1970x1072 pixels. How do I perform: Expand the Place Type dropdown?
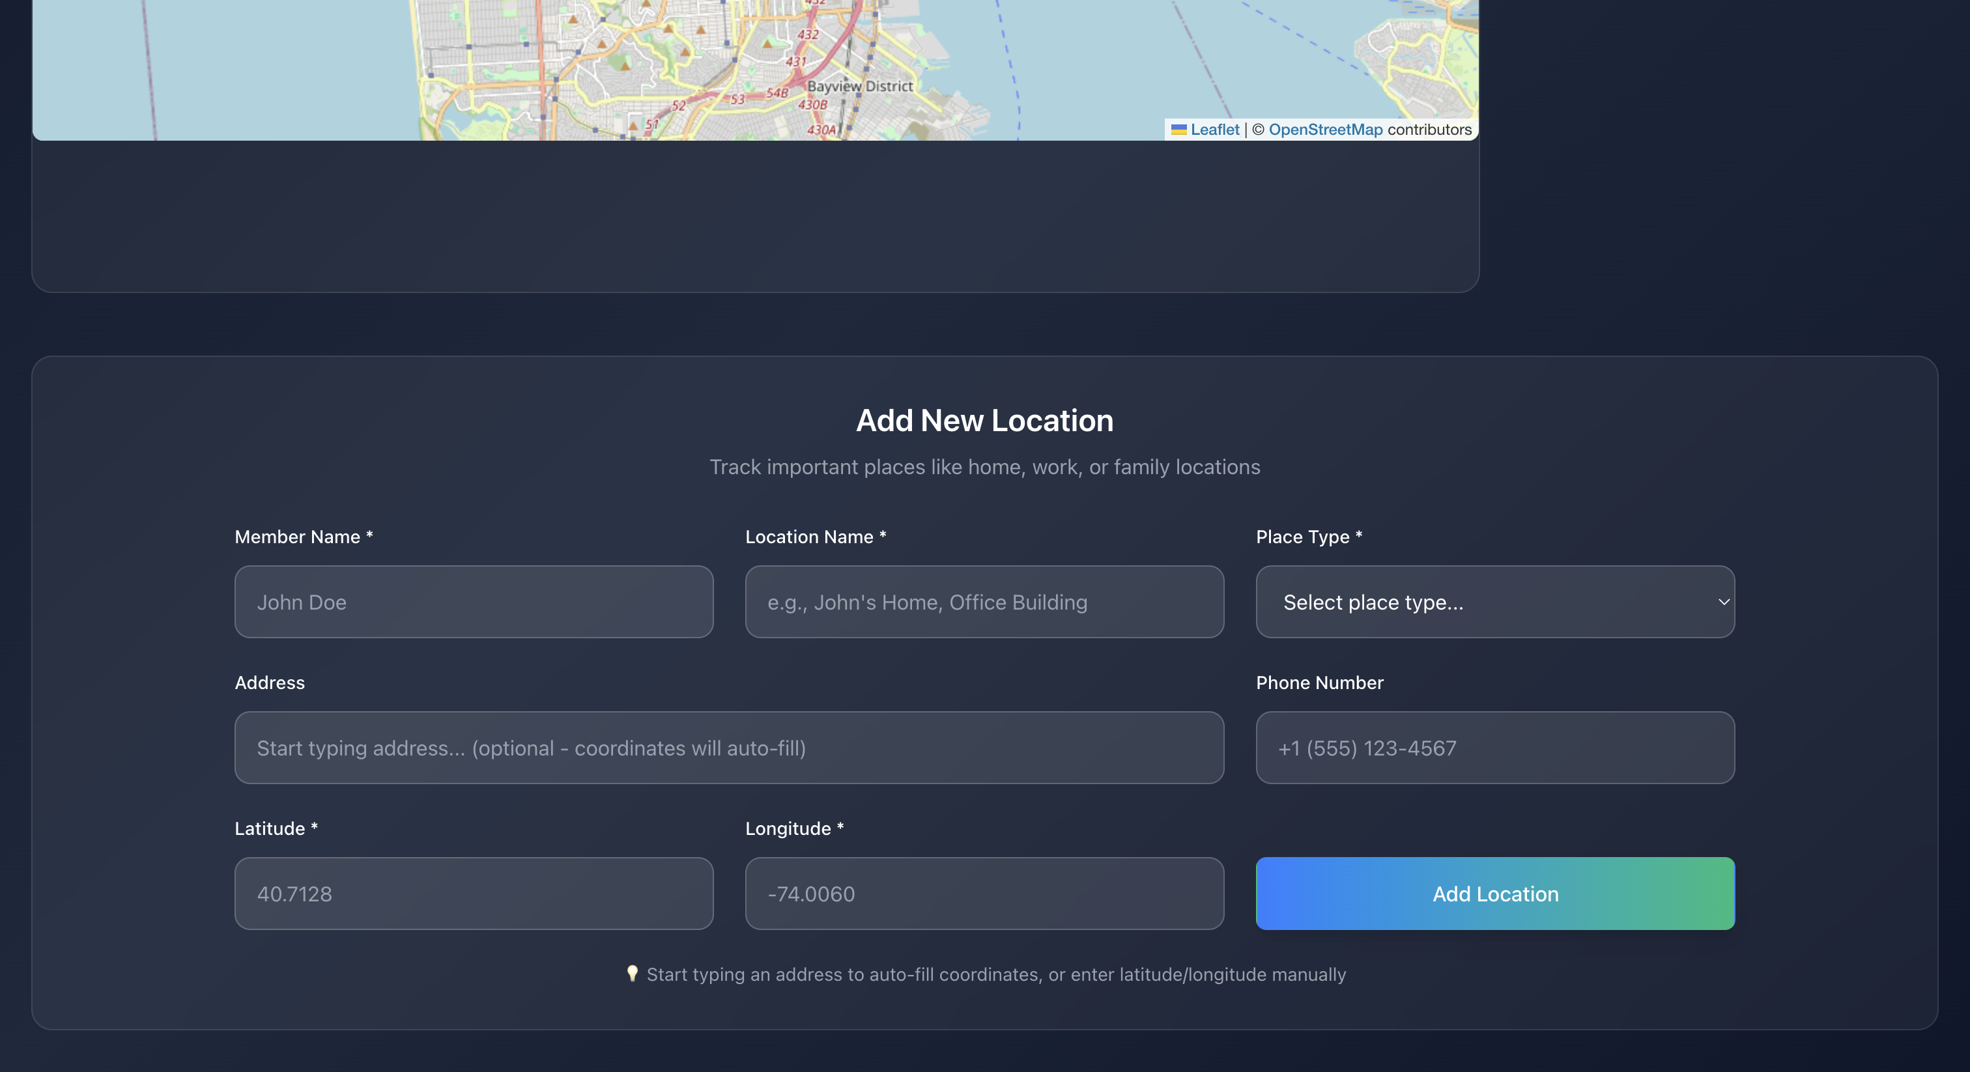point(1494,602)
